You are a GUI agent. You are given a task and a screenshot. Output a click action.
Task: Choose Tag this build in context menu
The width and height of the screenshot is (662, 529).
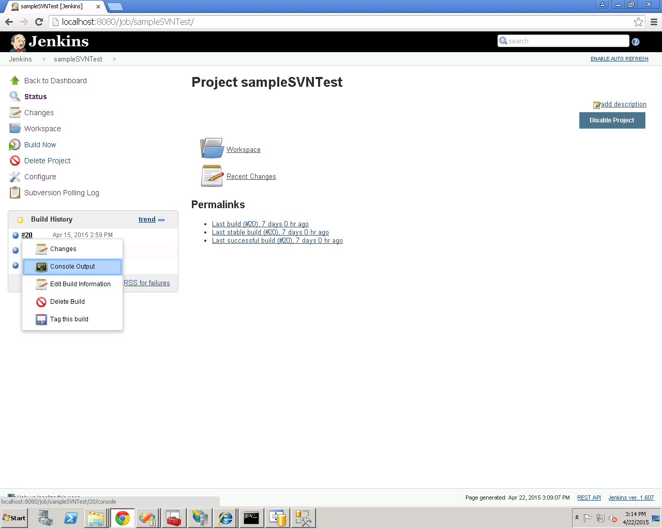click(72, 319)
